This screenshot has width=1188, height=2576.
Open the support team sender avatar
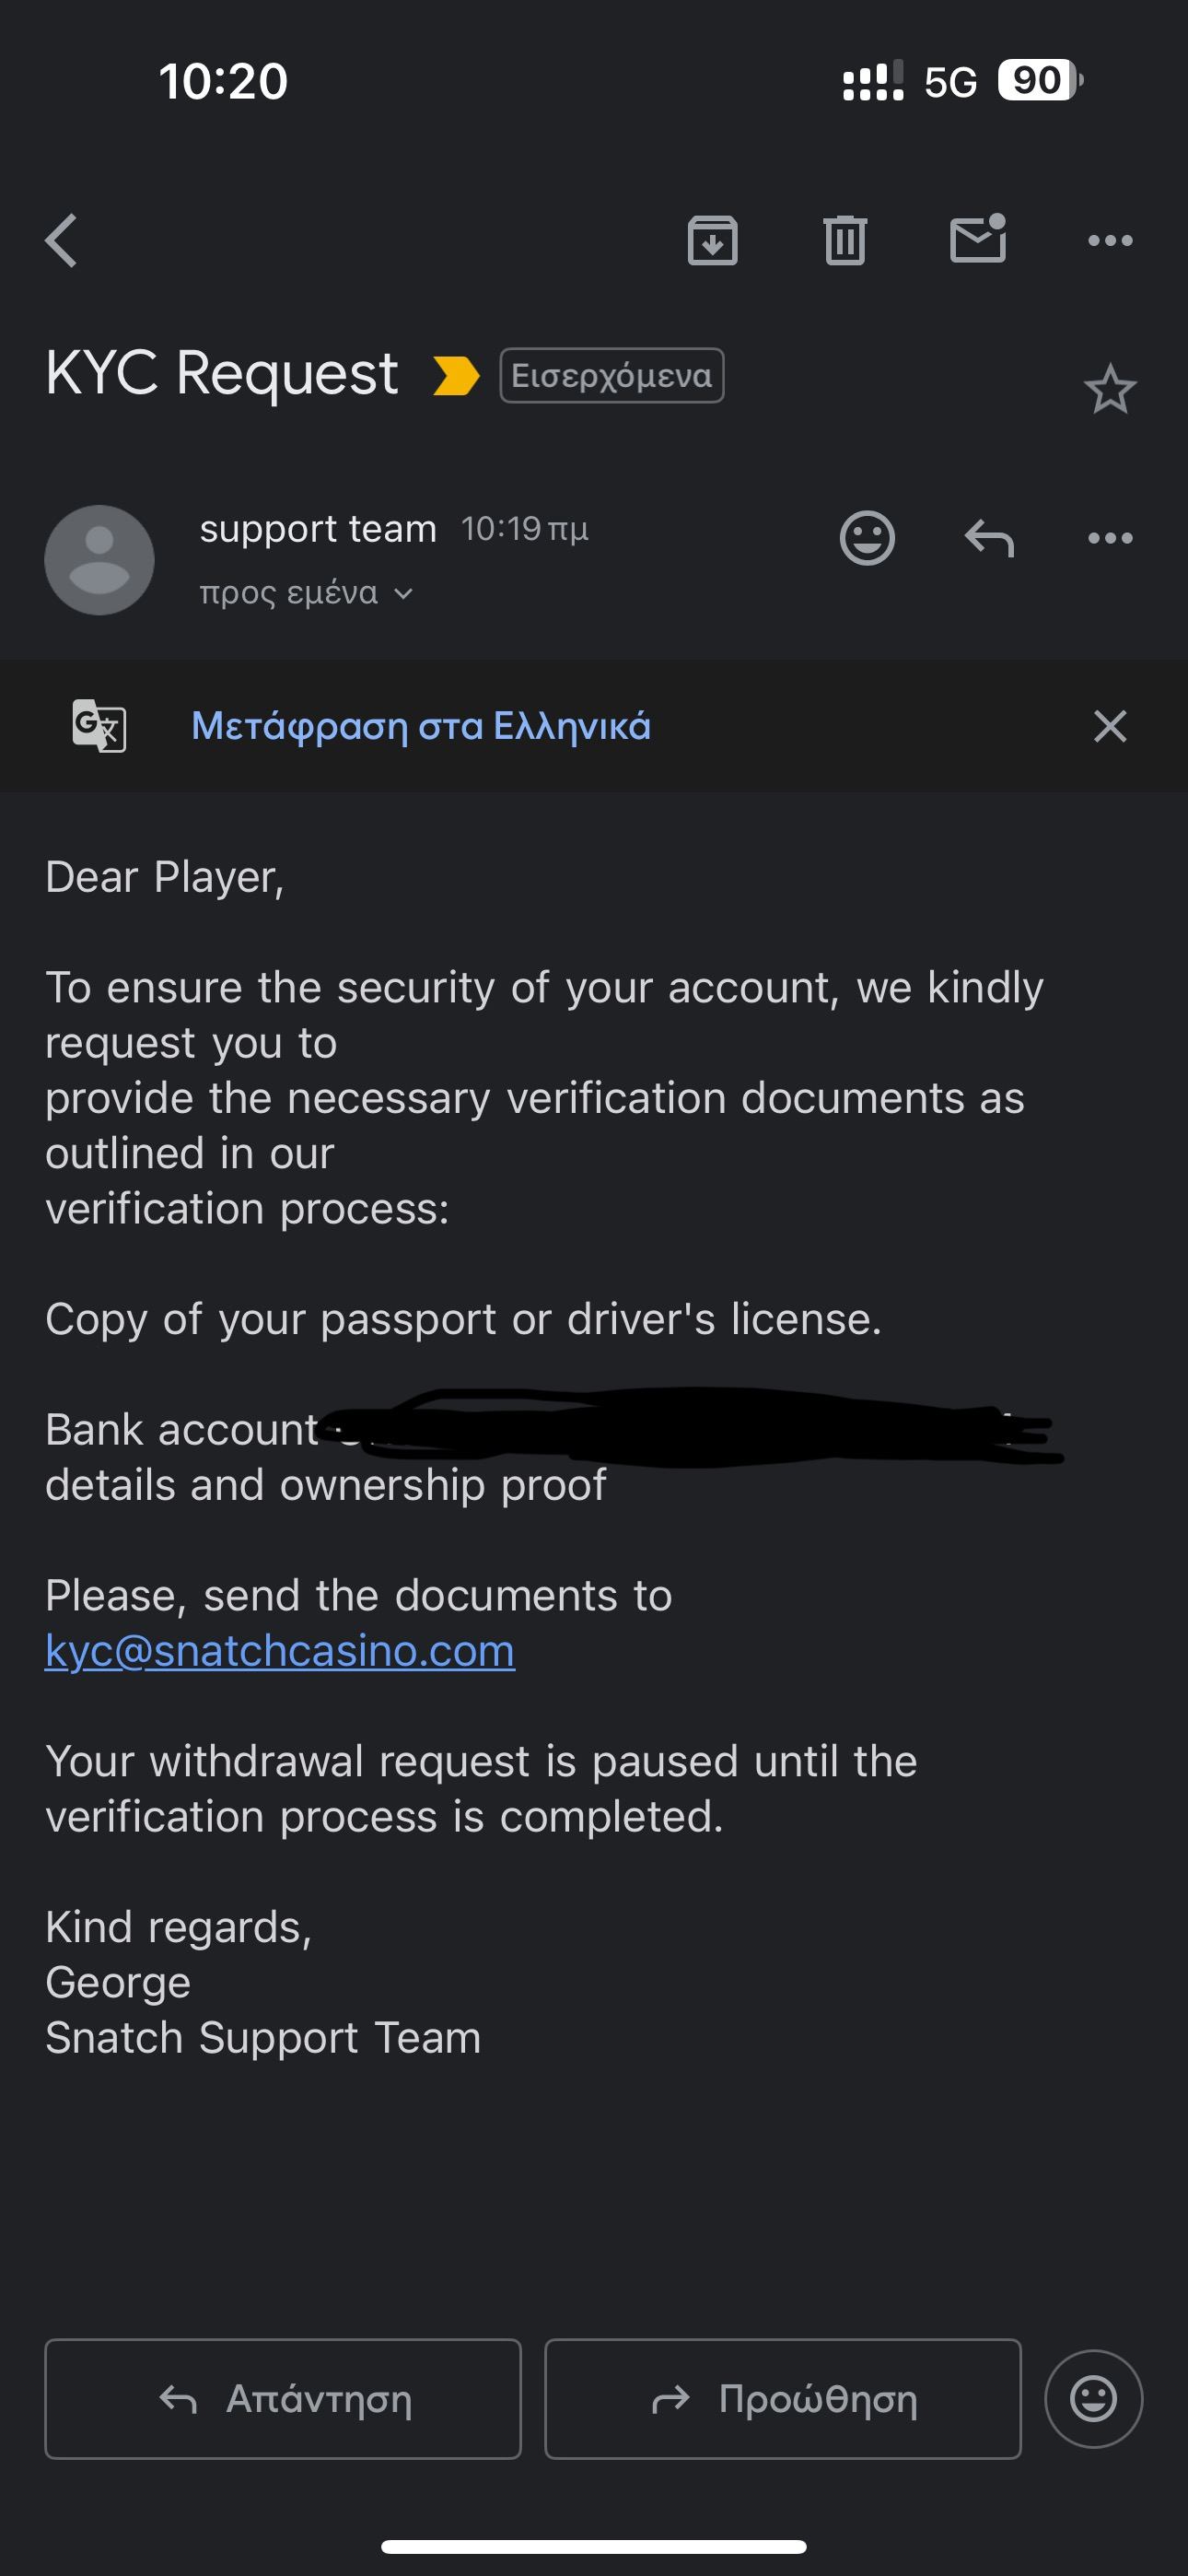(99, 560)
